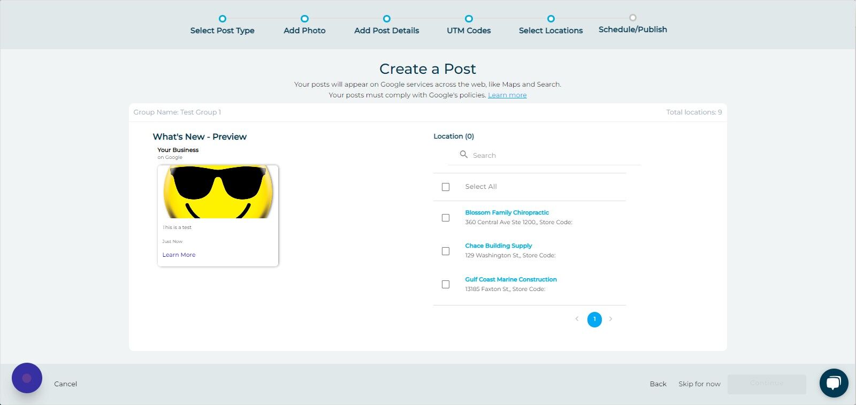Image resolution: width=856 pixels, height=405 pixels.
Task: Select page 1 in pagination
Action: 594,319
